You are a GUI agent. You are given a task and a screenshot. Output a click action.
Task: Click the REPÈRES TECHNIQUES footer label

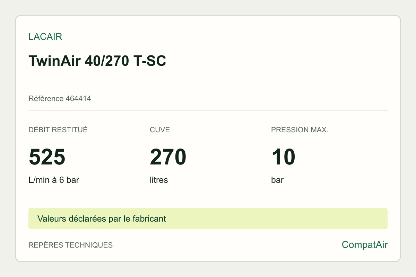point(71,245)
